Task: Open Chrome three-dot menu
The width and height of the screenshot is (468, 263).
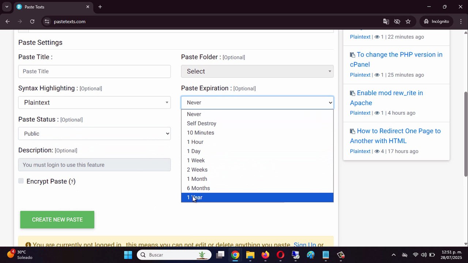Action: coord(460,22)
